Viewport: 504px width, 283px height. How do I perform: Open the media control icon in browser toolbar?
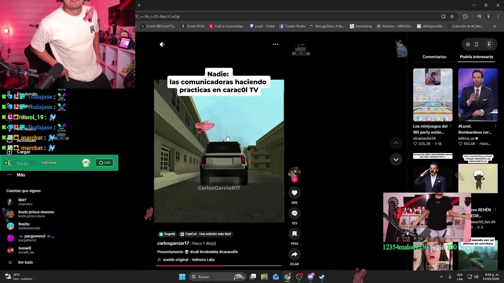point(479,17)
